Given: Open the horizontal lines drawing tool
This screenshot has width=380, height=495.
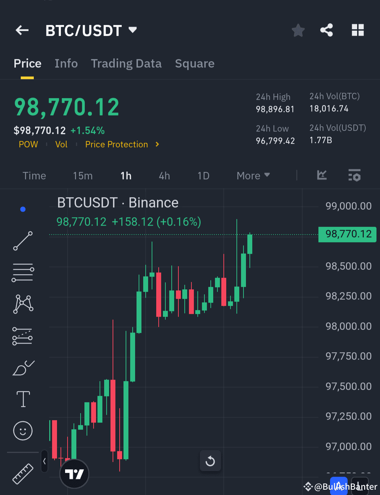Looking at the screenshot, I should click(x=23, y=272).
